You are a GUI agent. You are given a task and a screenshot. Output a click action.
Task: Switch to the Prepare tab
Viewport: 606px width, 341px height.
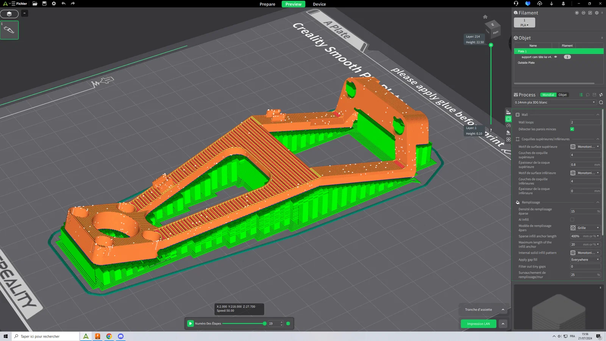click(267, 4)
